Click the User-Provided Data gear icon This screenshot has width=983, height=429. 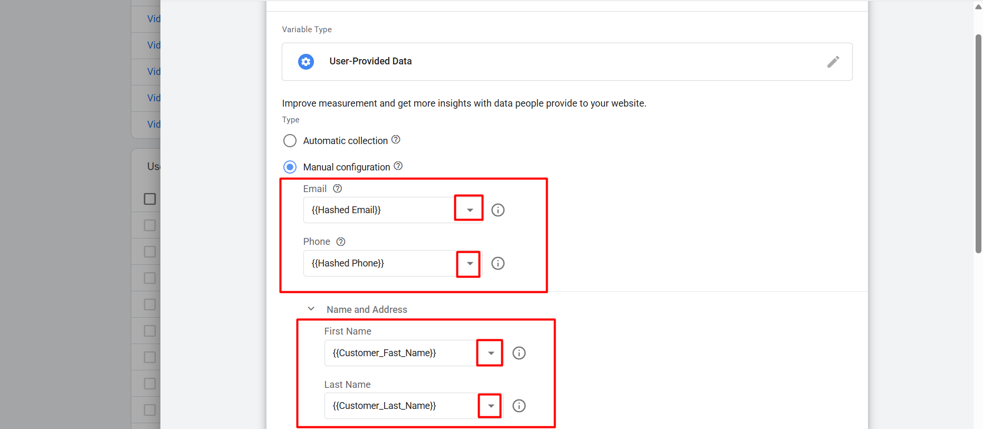click(x=306, y=62)
